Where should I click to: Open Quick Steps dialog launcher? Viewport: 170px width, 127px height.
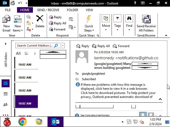[x=98, y=35]
